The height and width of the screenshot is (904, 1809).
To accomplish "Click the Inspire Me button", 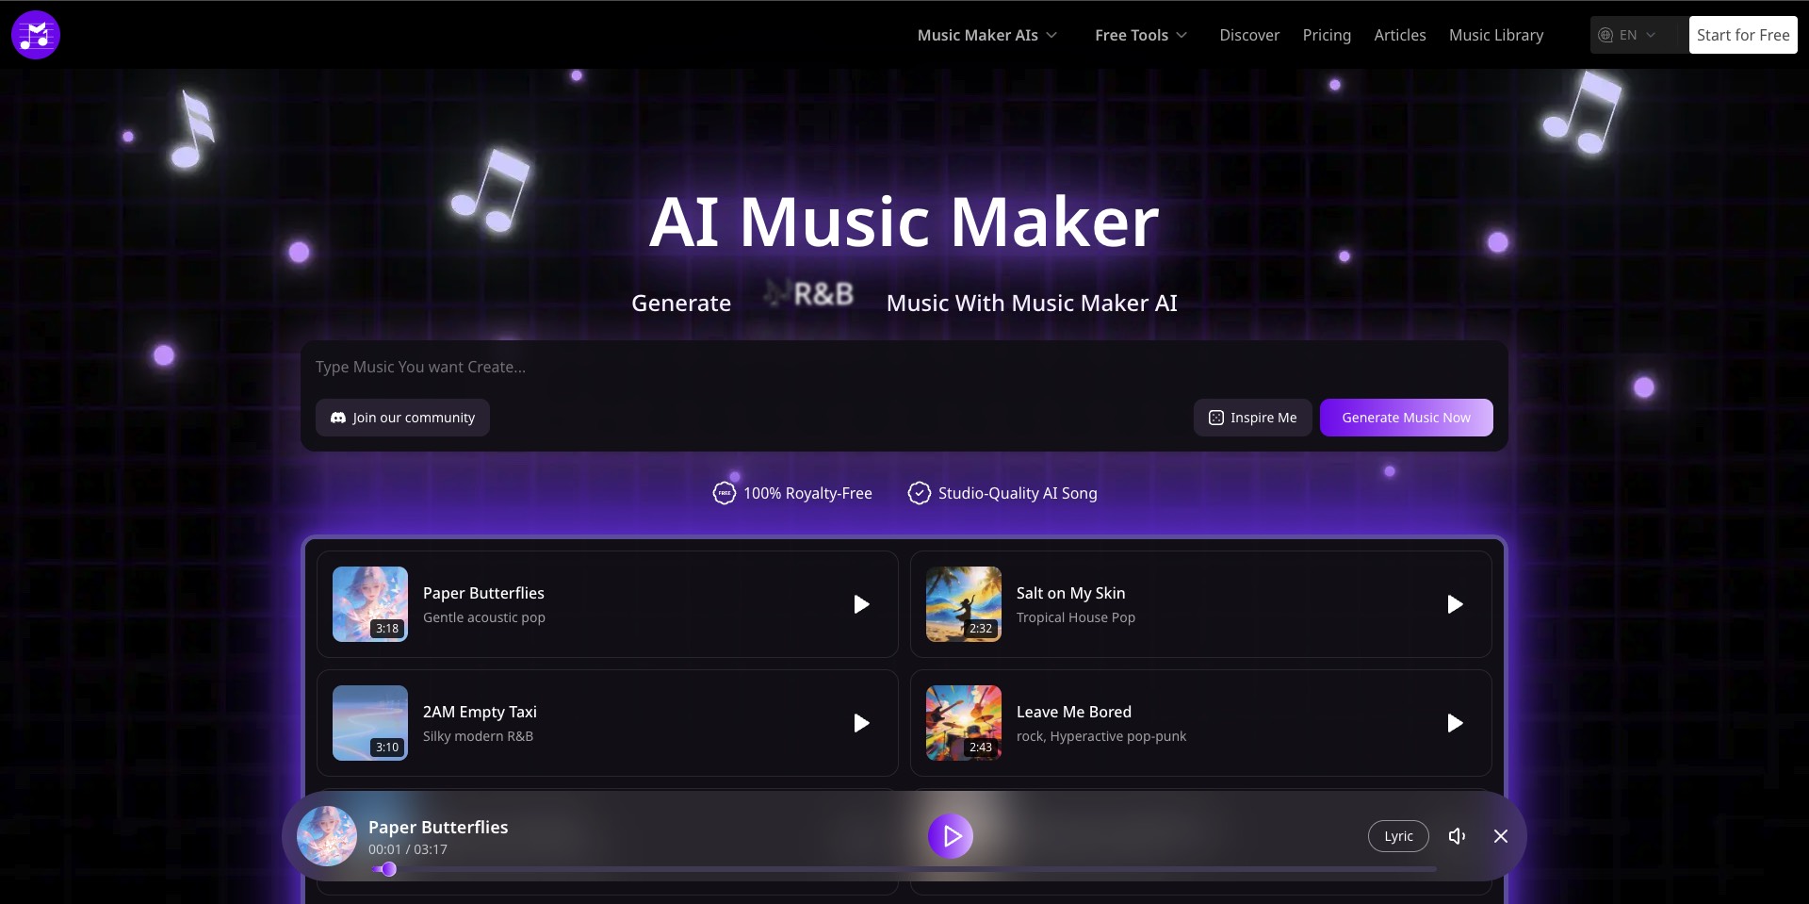I will [1252, 418].
